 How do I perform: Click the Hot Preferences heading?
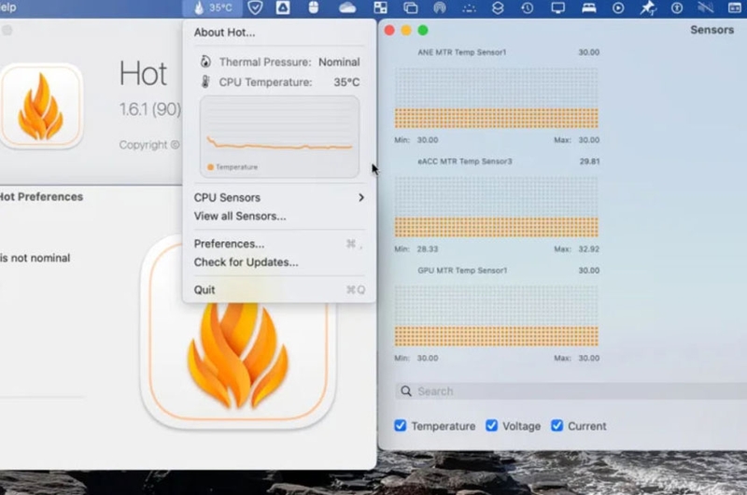tap(41, 196)
